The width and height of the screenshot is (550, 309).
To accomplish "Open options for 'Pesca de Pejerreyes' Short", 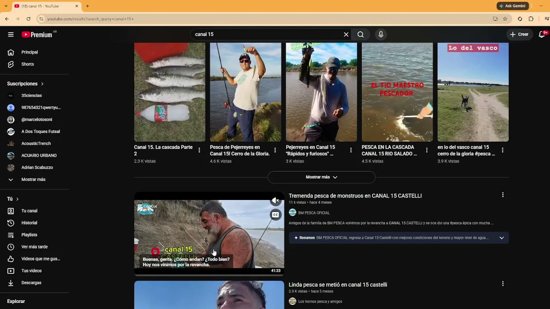I will point(275,150).
